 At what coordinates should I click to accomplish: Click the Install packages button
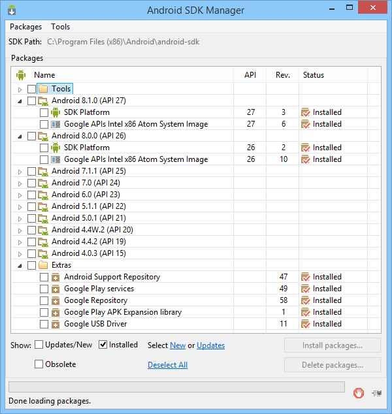click(x=333, y=345)
